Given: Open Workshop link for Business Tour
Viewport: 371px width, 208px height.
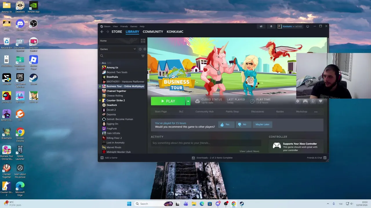Looking at the screenshot, I should point(301,112).
